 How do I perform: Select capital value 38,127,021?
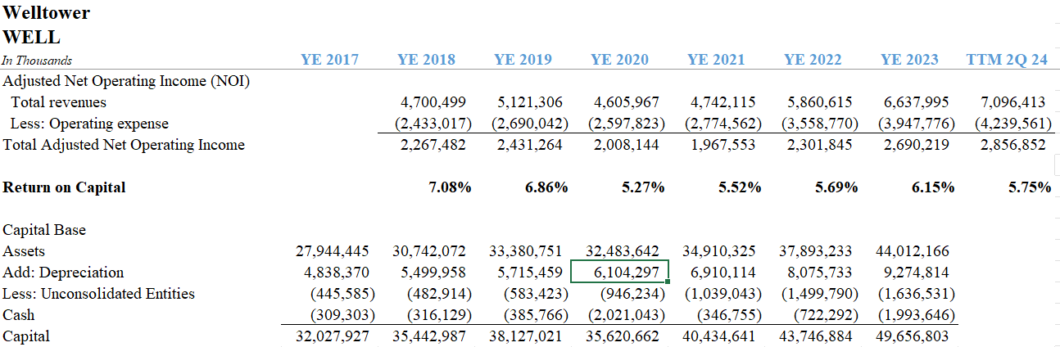(525, 336)
